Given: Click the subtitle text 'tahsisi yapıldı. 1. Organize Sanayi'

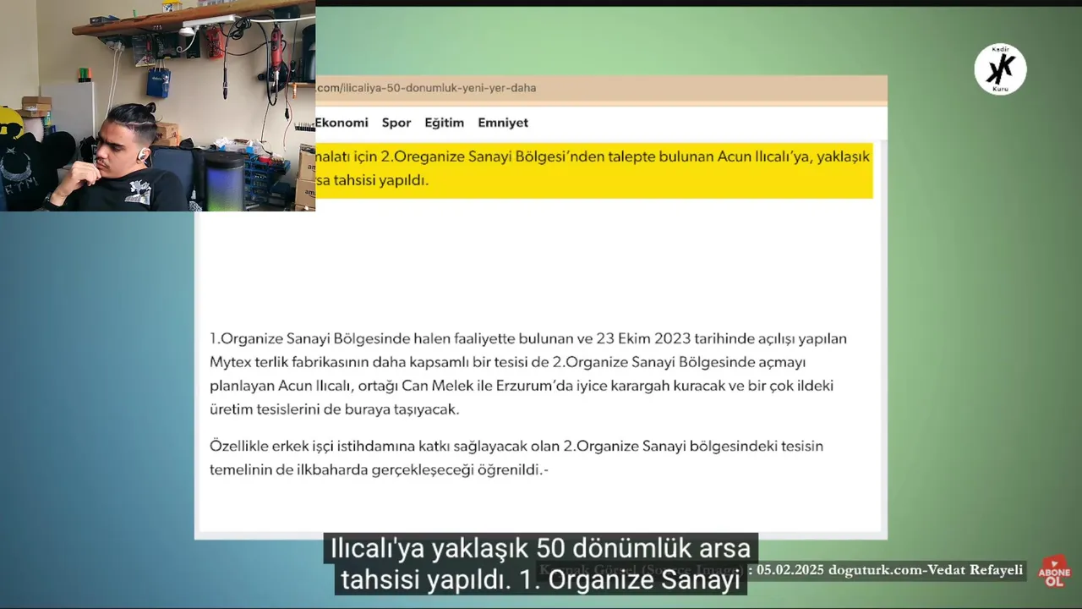Looking at the screenshot, I should [541, 580].
